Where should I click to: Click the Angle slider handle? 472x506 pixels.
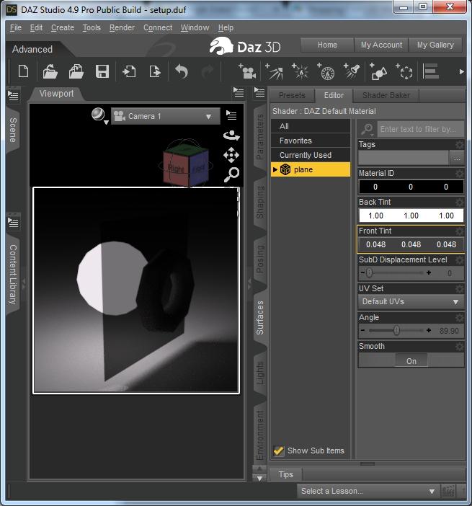[396, 330]
